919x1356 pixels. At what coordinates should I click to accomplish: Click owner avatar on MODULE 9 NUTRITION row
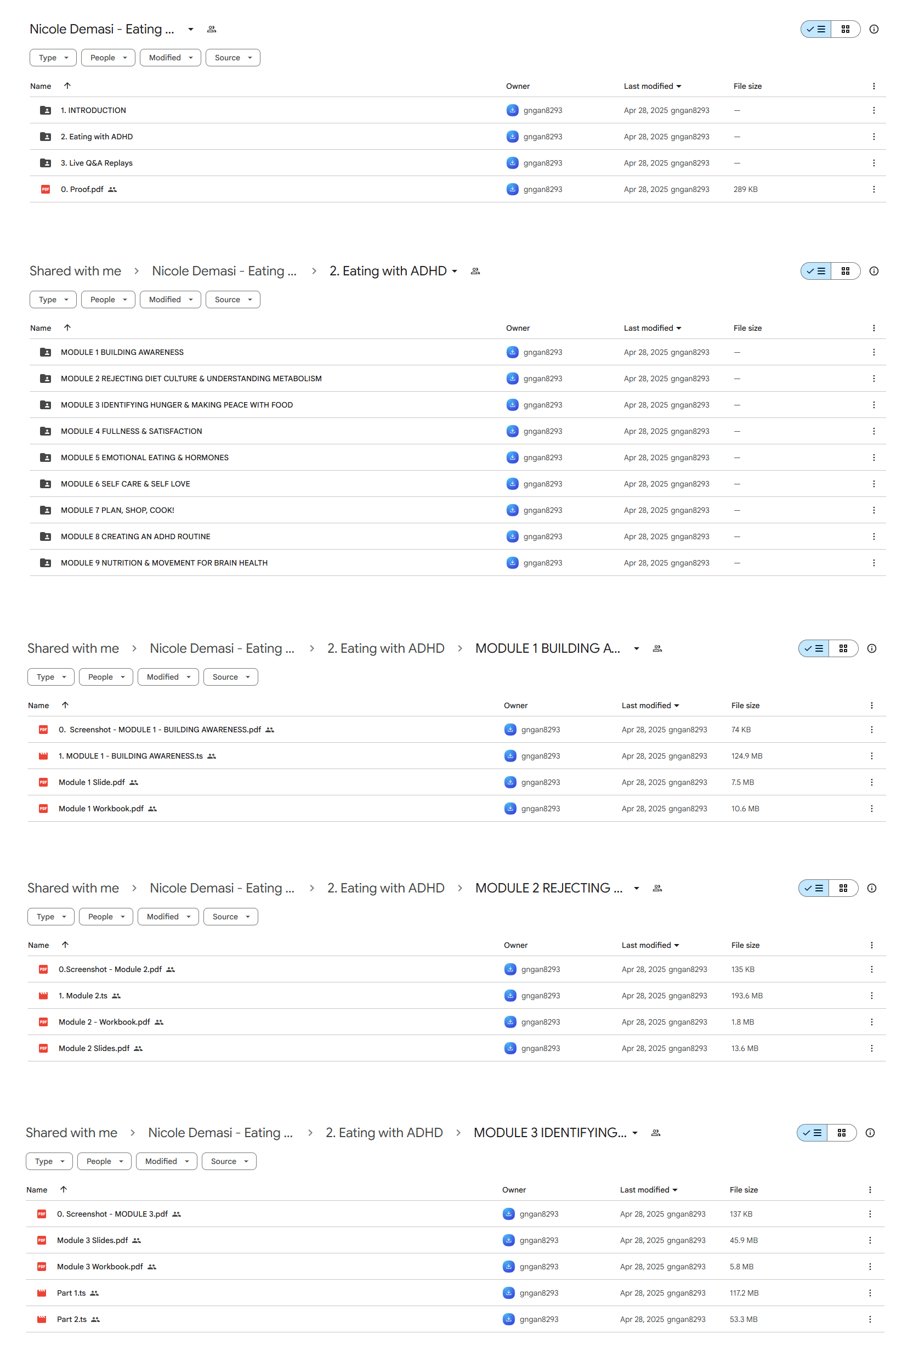512,562
